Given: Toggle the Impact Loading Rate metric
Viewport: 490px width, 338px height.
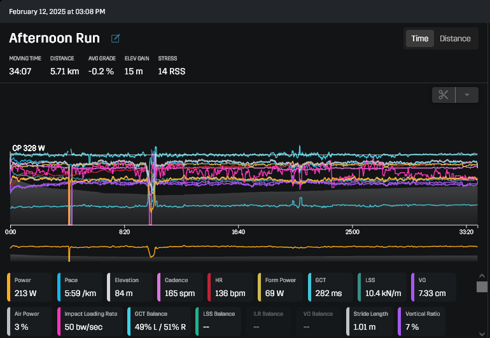Looking at the screenshot, I should 90,321.
